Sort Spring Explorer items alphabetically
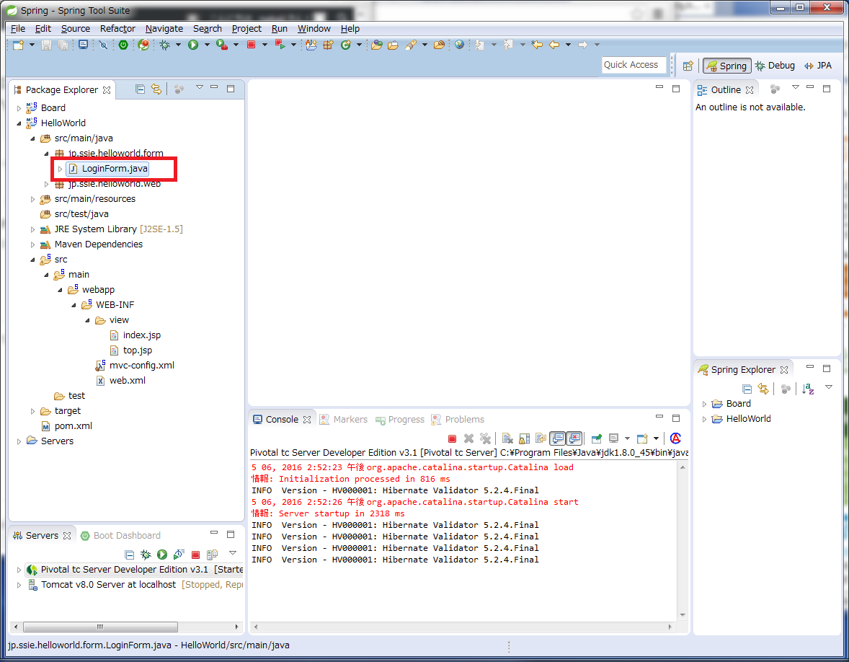 pyautogui.click(x=808, y=389)
